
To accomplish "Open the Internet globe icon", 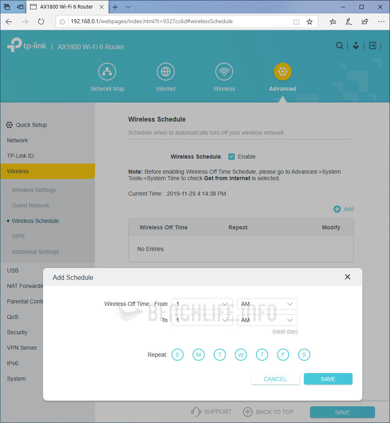I will (x=166, y=72).
